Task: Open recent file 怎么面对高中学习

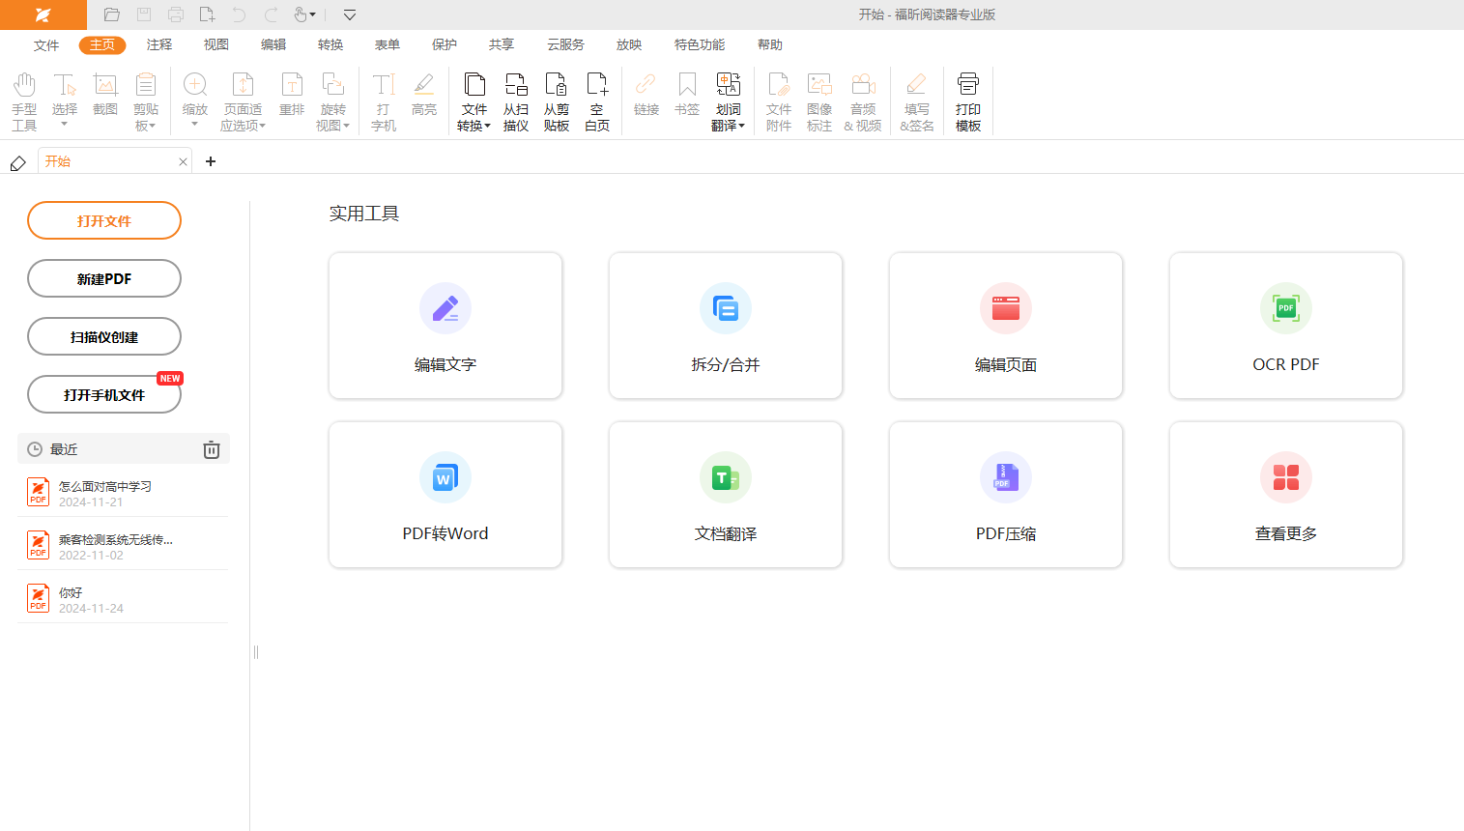Action: (x=104, y=493)
